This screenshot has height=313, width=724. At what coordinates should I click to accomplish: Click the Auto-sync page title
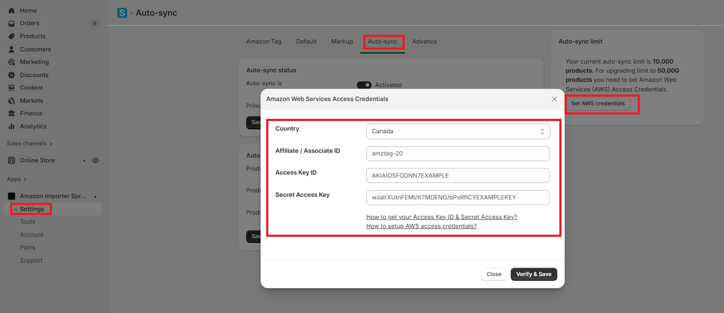click(156, 13)
